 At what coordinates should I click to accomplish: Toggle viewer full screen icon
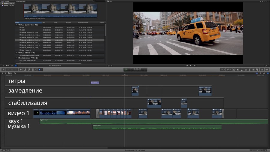pyautogui.click(x=266, y=66)
